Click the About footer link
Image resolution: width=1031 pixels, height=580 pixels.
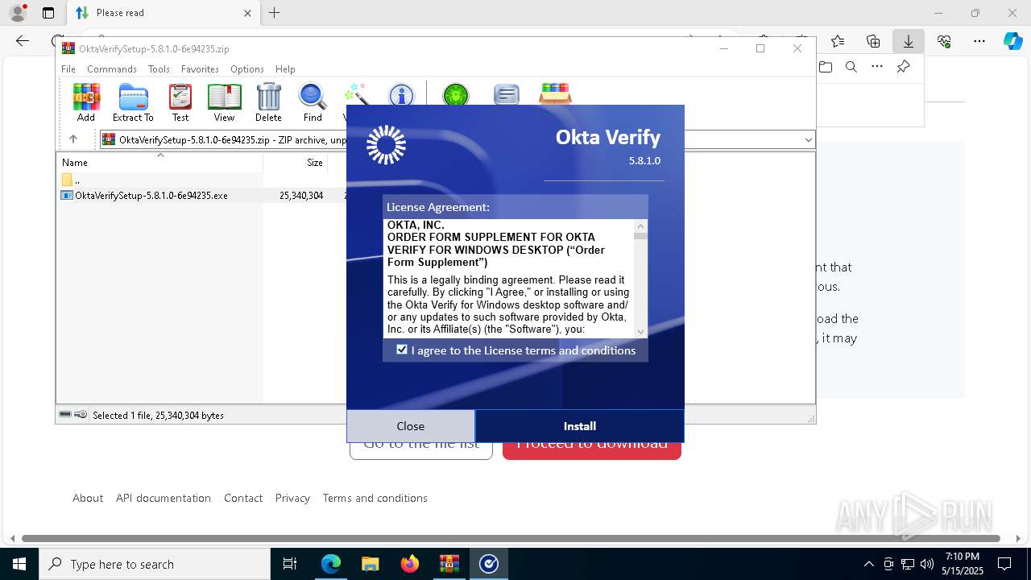click(x=88, y=498)
